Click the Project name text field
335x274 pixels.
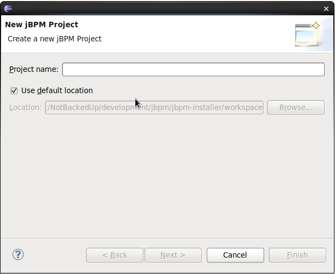(193, 69)
